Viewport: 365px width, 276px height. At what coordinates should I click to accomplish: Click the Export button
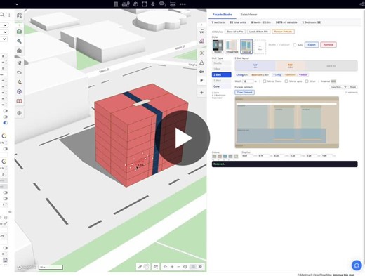tap(312, 45)
